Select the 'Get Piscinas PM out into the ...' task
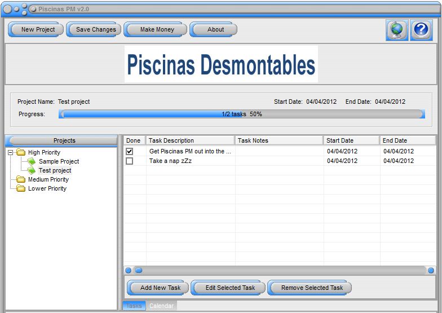 click(x=191, y=151)
